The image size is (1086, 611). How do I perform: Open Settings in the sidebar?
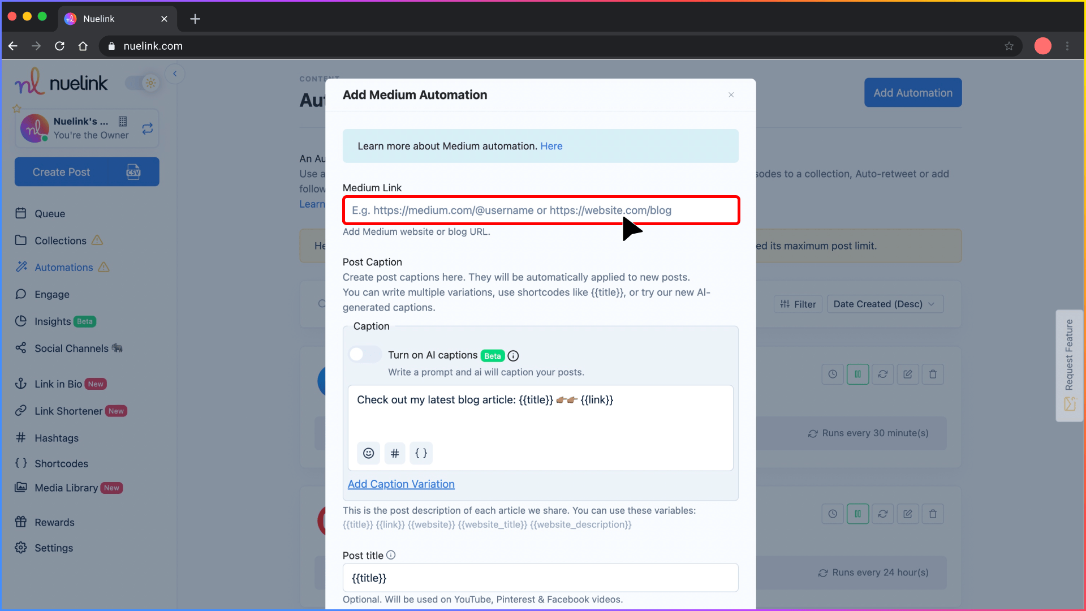pos(54,548)
